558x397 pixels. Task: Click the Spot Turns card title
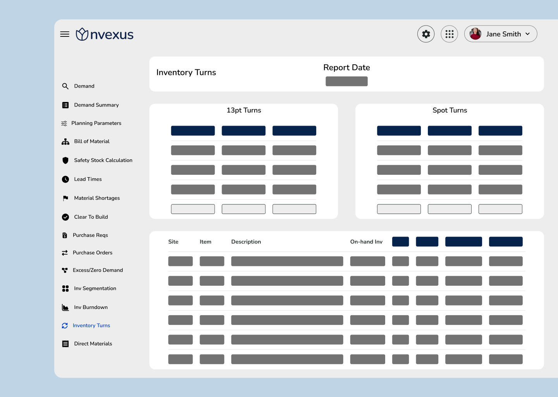[450, 110]
